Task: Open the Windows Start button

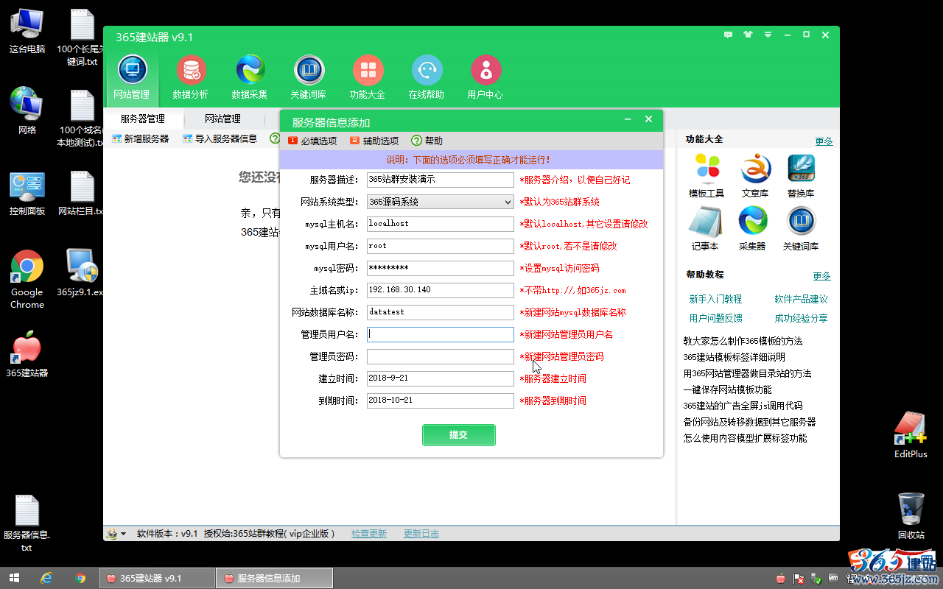Action: (14, 578)
